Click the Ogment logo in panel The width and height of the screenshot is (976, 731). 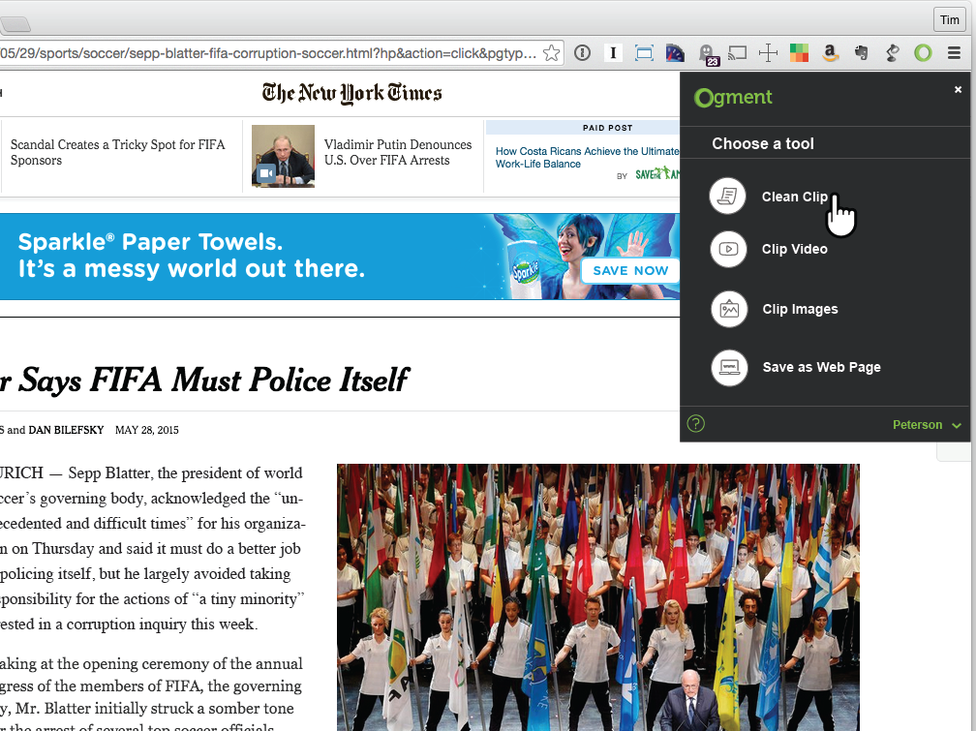pyautogui.click(x=733, y=98)
